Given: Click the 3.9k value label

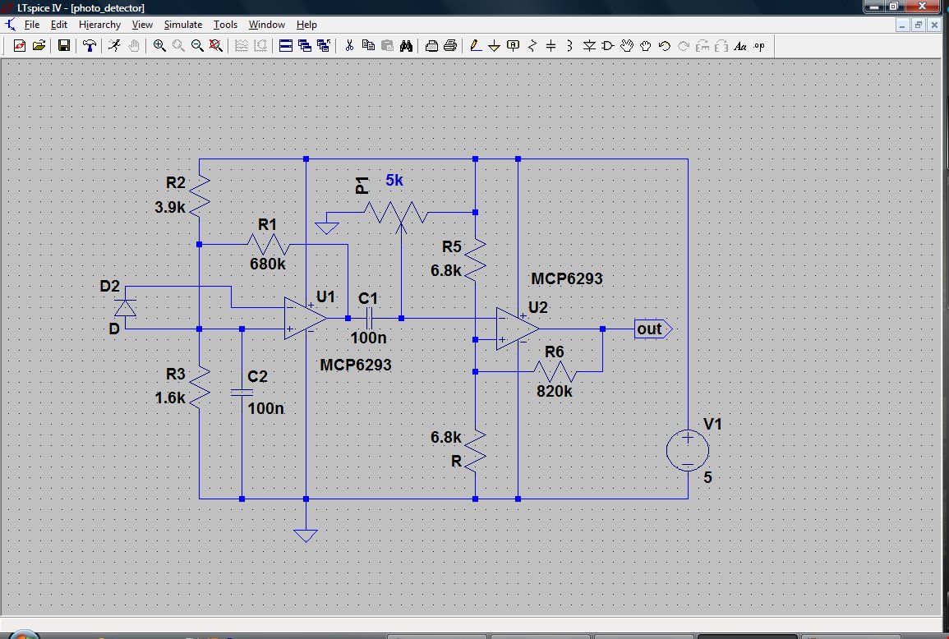Looking at the screenshot, I should [170, 207].
